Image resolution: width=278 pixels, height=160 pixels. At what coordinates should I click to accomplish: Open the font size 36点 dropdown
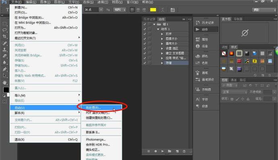(x=101, y=10)
